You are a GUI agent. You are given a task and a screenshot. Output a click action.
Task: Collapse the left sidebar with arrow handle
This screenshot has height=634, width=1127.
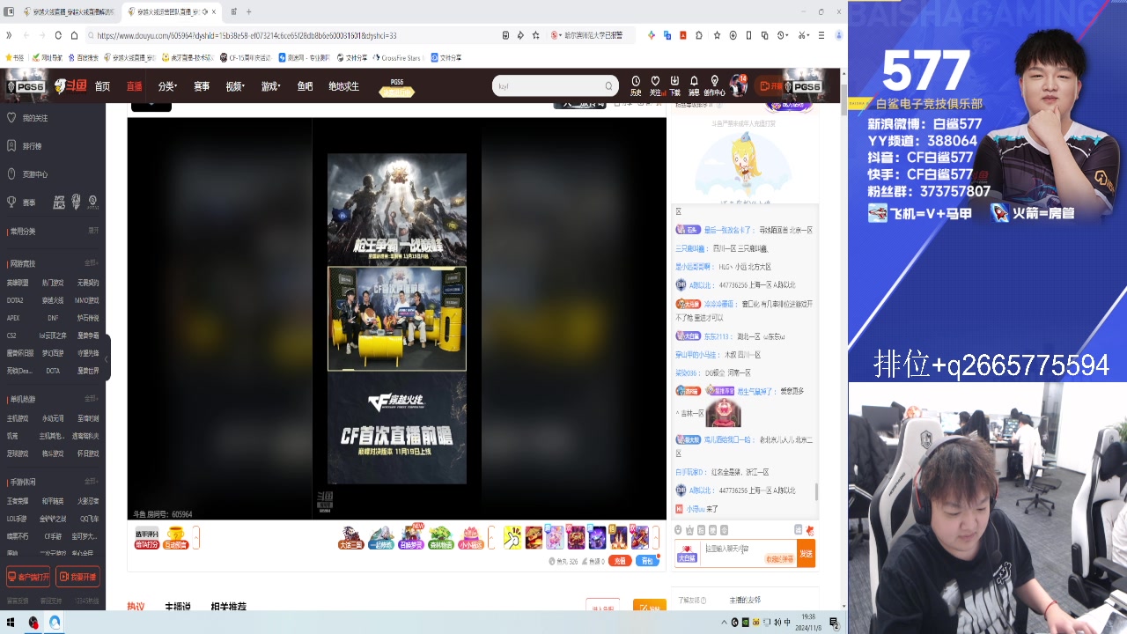click(107, 358)
